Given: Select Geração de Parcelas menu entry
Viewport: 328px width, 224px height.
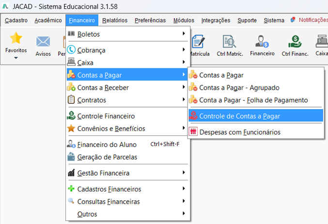Looking at the screenshot, I should click(127, 157).
